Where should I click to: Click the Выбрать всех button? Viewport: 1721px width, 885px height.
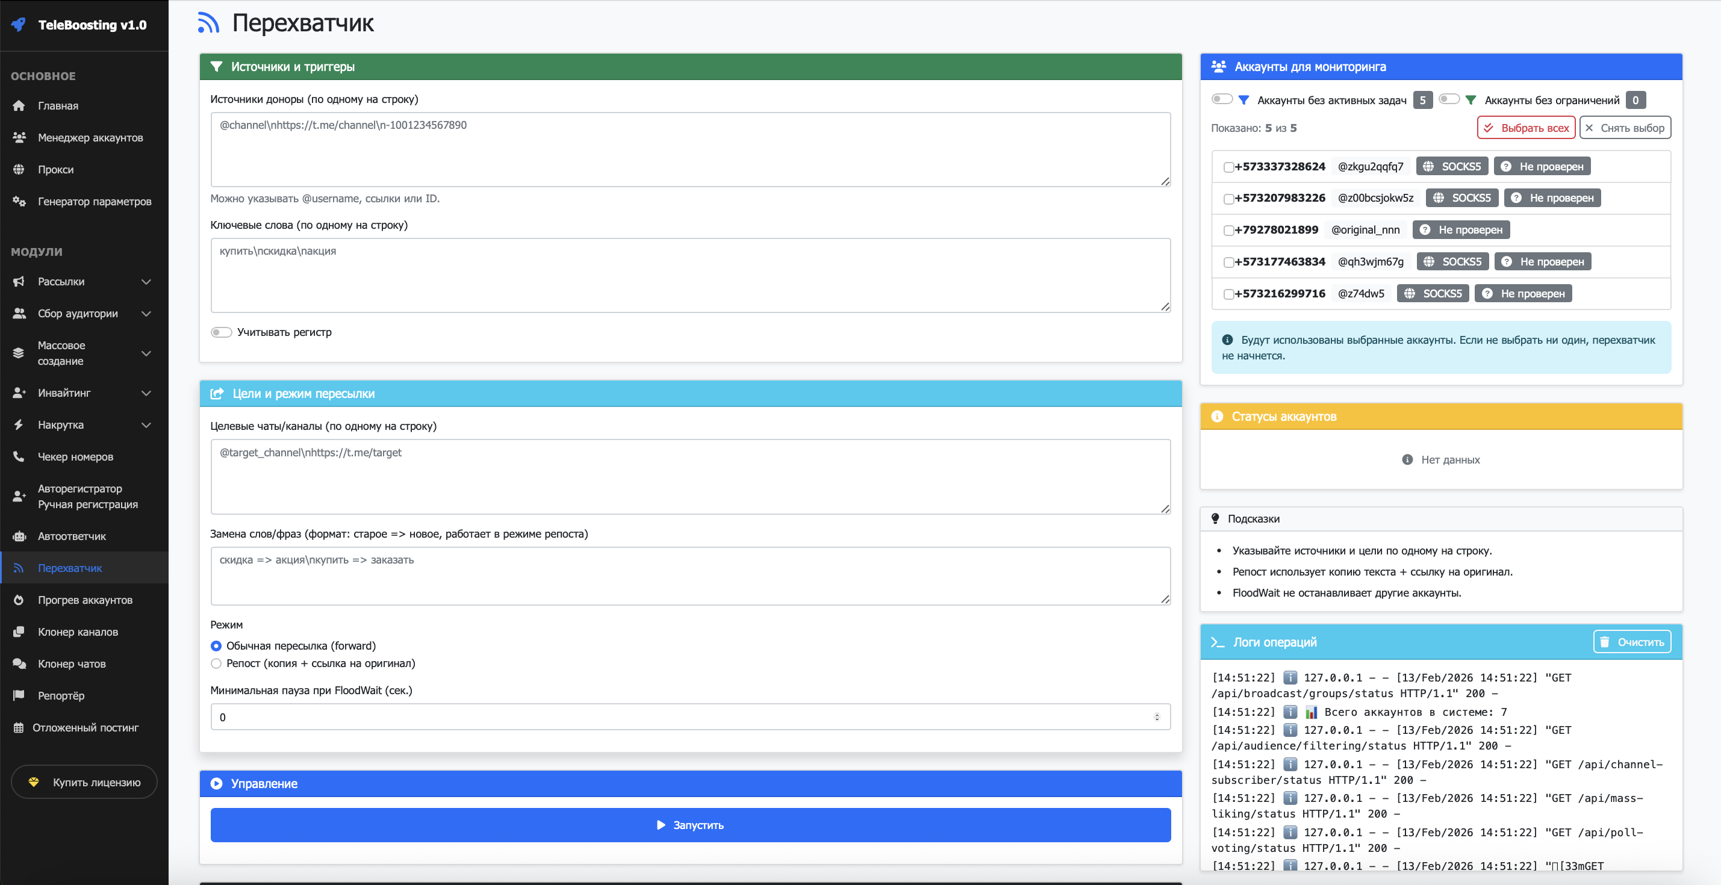pyautogui.click(x=1525, y=128)
